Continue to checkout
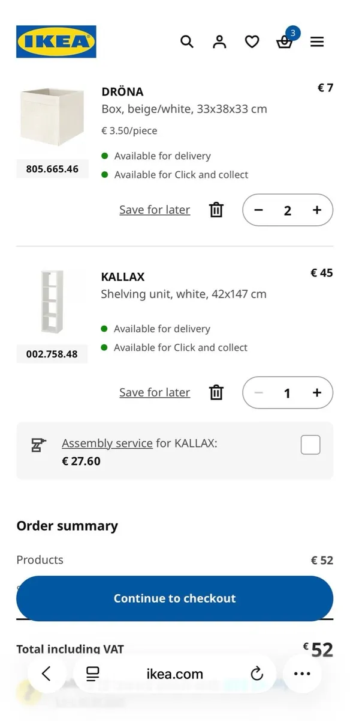Screen dimensions: 350x721 pyautogui.click(x=174, y=598)
